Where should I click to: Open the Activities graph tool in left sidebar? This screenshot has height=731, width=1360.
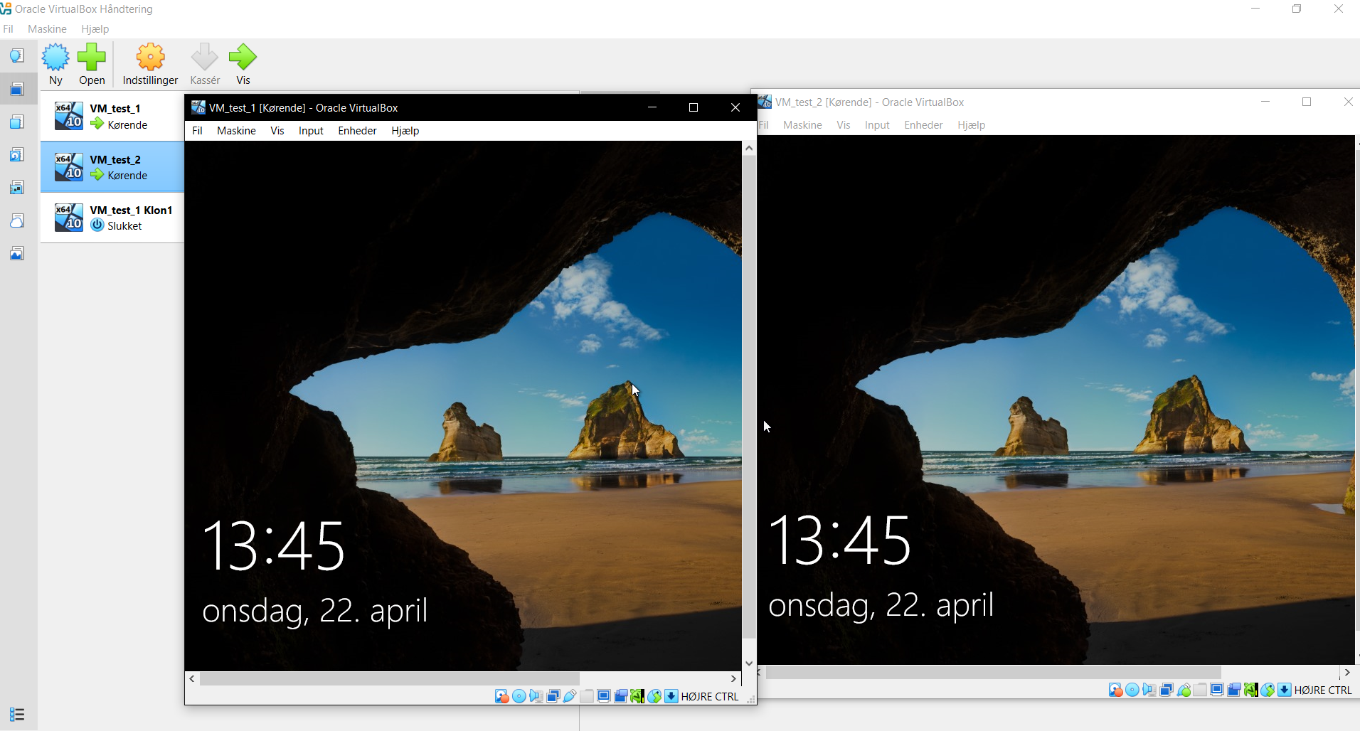tap(17, 253)
